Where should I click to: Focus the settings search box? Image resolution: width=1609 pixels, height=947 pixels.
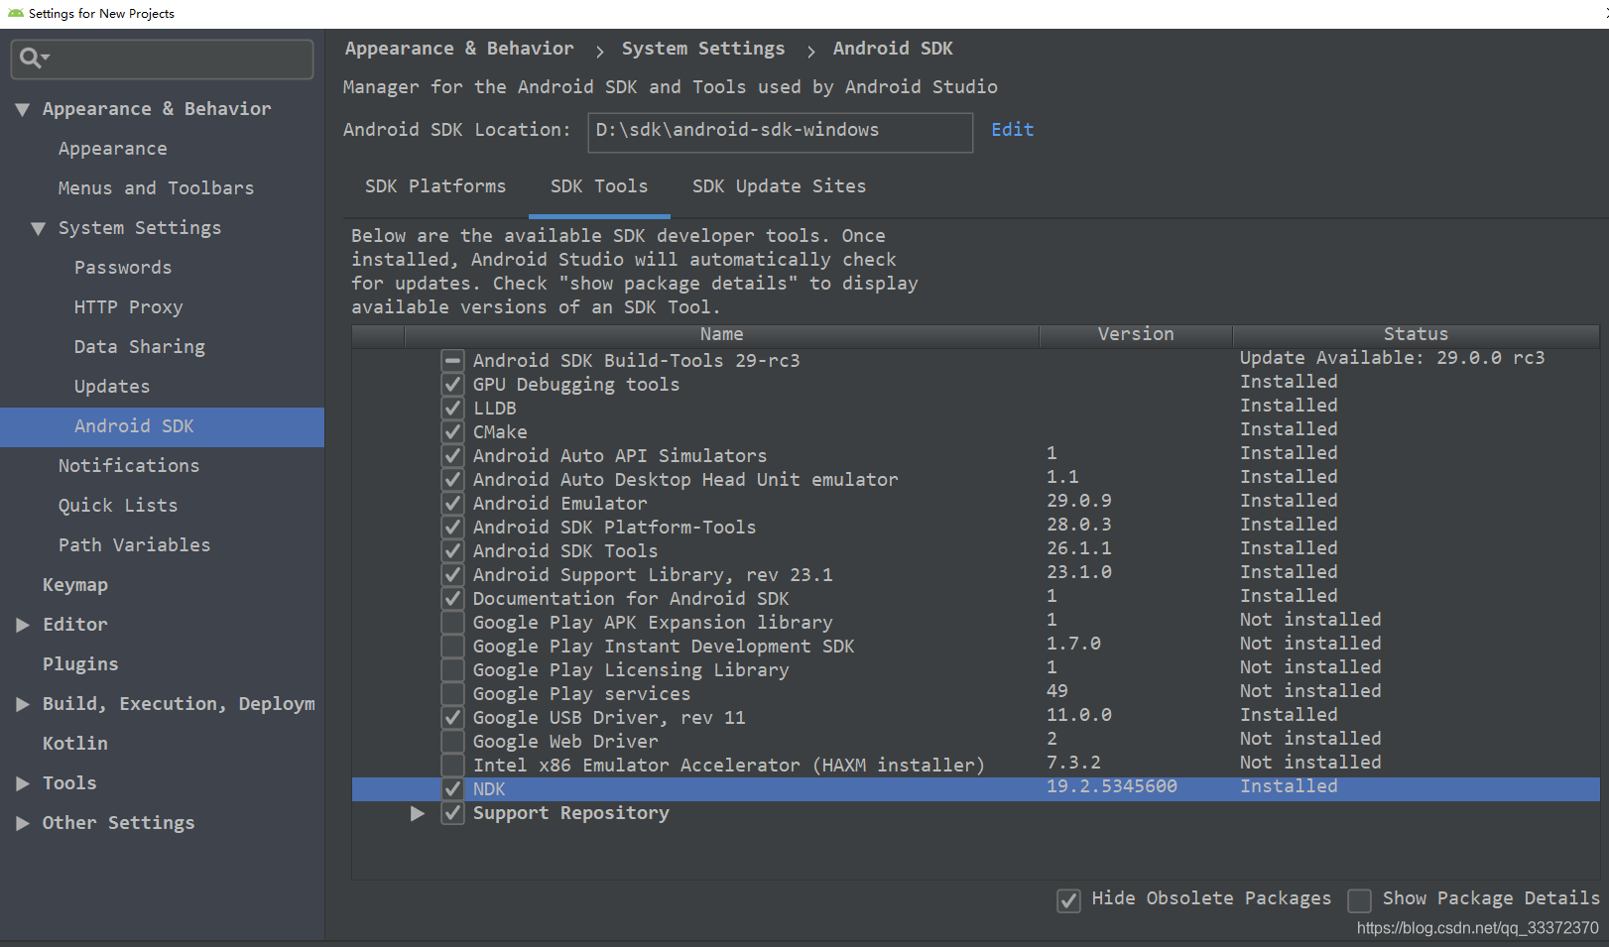click(162, 59)
